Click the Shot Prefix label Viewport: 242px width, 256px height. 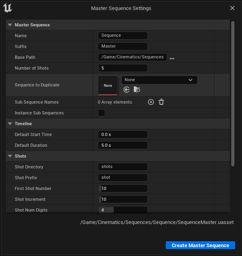pyautogui.click(x=26, y=178)
